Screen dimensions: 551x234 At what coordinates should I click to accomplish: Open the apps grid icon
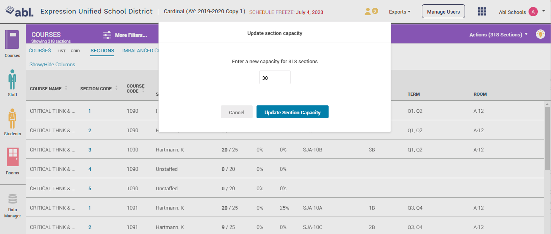pos(482,12)
